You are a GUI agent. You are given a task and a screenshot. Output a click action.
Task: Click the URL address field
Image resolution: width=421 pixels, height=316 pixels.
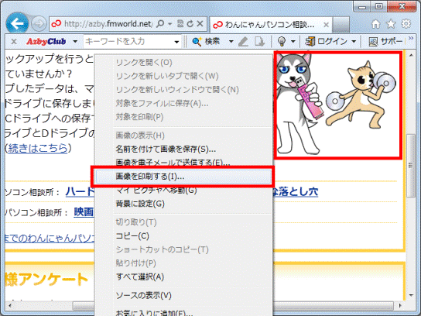click(108, 24)
